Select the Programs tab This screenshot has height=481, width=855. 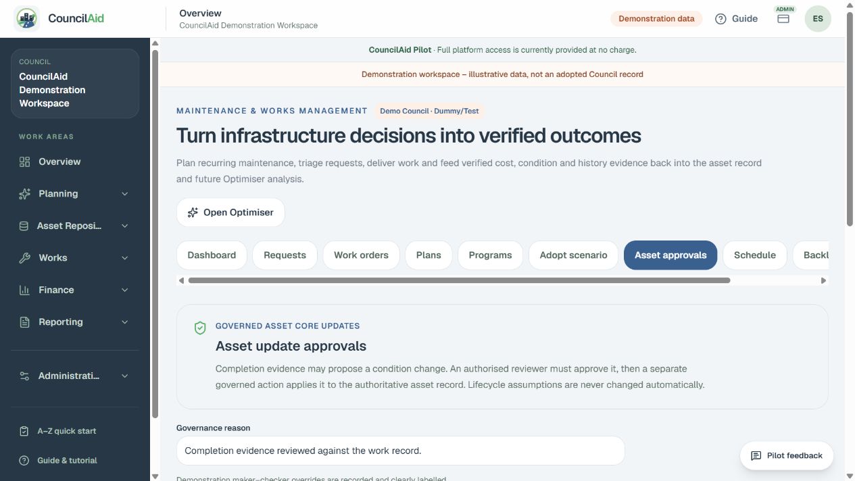[x=490, y=255]
